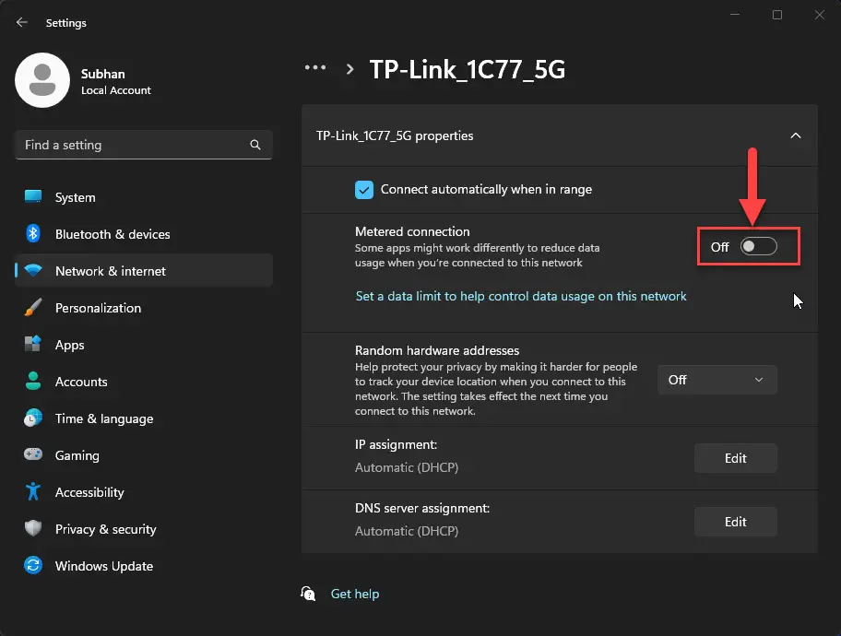Click the Accessibility figure icon

tap(33, 491)
